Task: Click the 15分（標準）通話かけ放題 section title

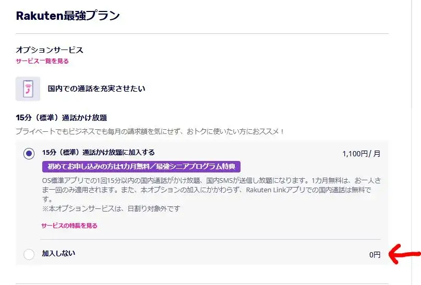Action: 62,117
